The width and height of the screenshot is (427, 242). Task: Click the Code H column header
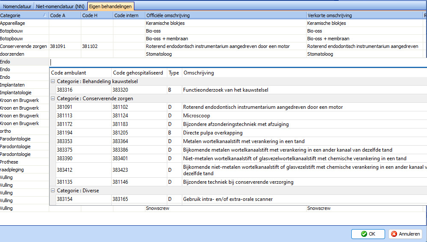coord(97,15)
